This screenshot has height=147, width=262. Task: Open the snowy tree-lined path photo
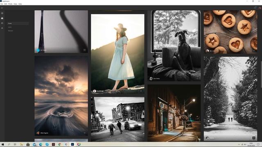(230, 99)
